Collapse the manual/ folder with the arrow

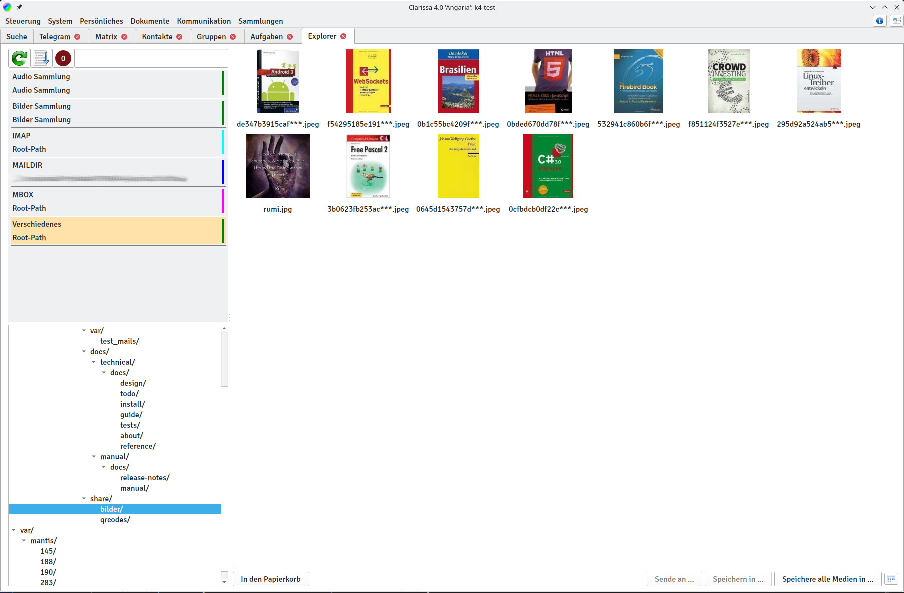(x=94, y=456)
